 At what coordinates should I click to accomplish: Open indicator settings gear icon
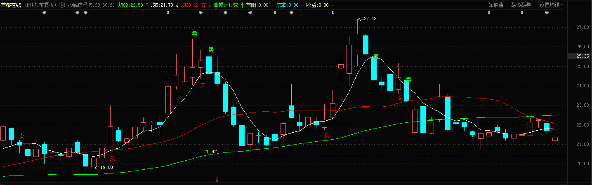pyautogui.click(x=62, y=5)
